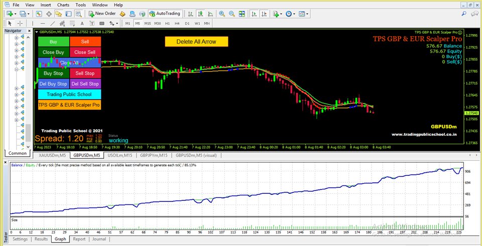Click the Delete All Arrow button

pos(196,42)
